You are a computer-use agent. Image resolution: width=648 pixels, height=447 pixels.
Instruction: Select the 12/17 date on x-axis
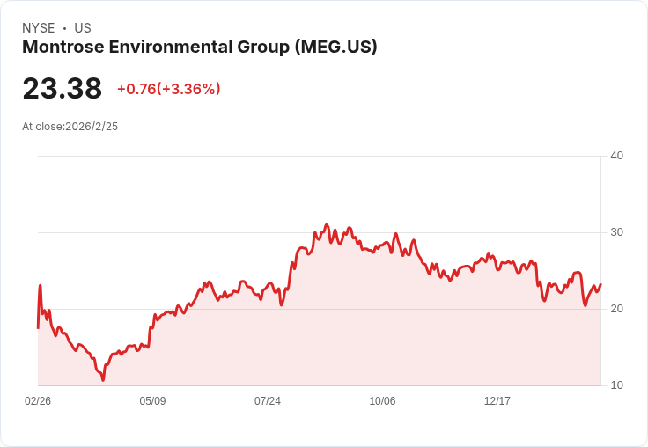point(497,401)
